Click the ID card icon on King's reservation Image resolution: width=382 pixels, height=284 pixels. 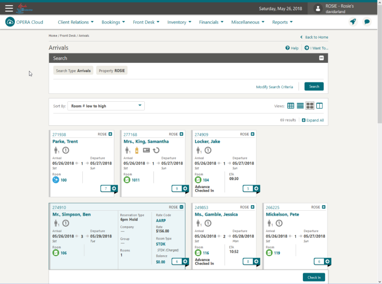click(x=146, y=150)
